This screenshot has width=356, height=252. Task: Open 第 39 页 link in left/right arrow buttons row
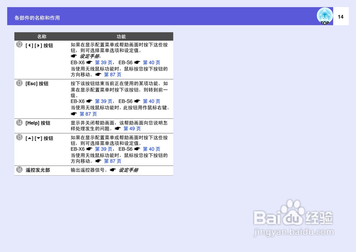click(103, 63)
